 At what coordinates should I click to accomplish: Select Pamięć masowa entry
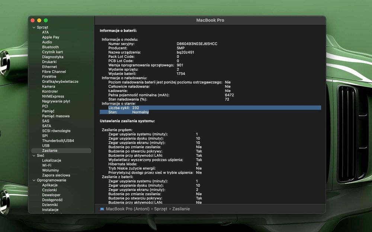click(x=56, y=116)
